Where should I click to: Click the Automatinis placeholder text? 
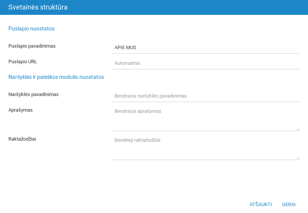click(127, 63)
